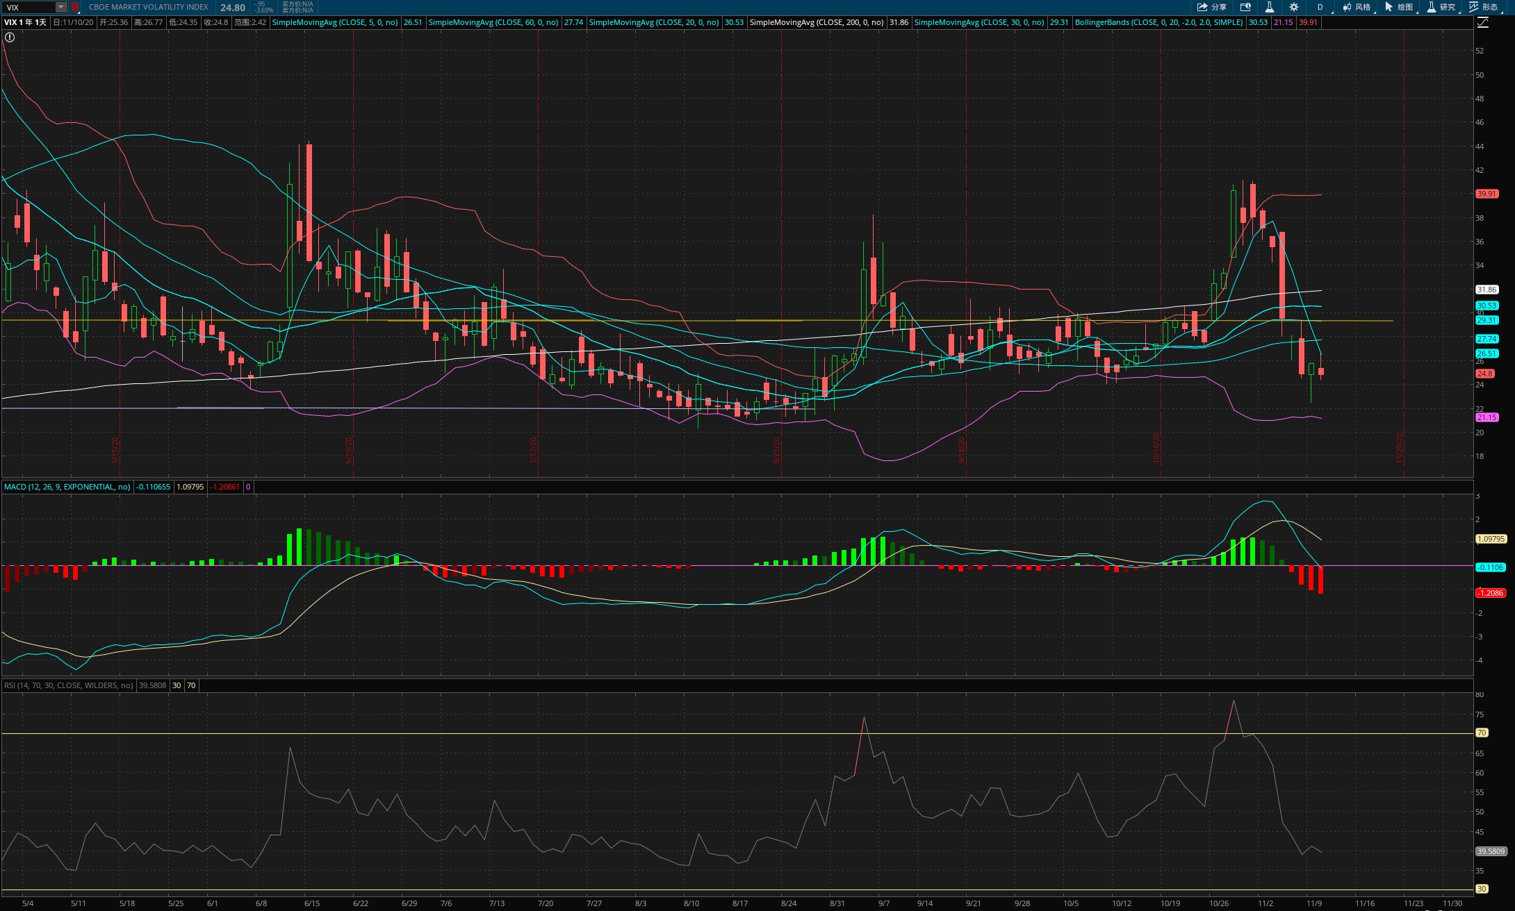Screen dimensions: 1515x911
Task: Click the last price 24.80
Action: (x=233, y=8)
